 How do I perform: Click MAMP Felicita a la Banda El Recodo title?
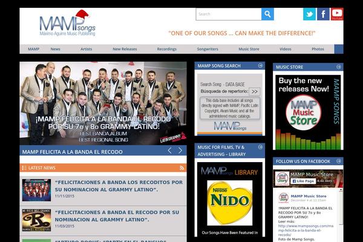point(72,152)
